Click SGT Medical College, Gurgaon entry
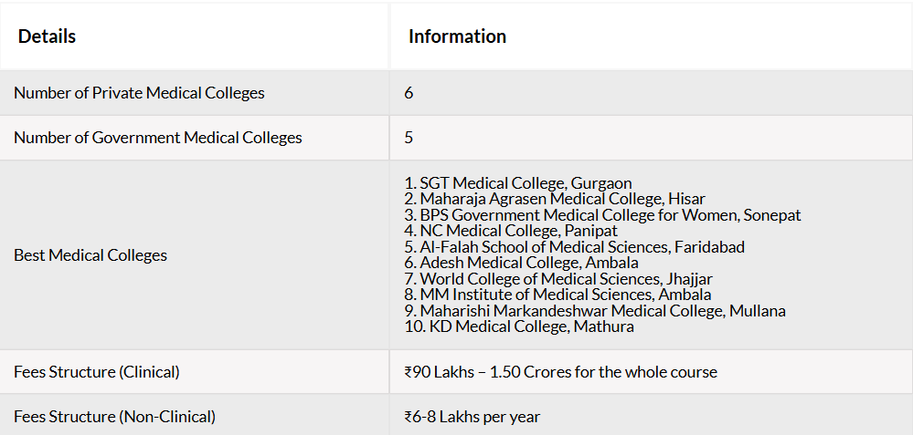Screen dimensions: 913x435 [518, 183]
